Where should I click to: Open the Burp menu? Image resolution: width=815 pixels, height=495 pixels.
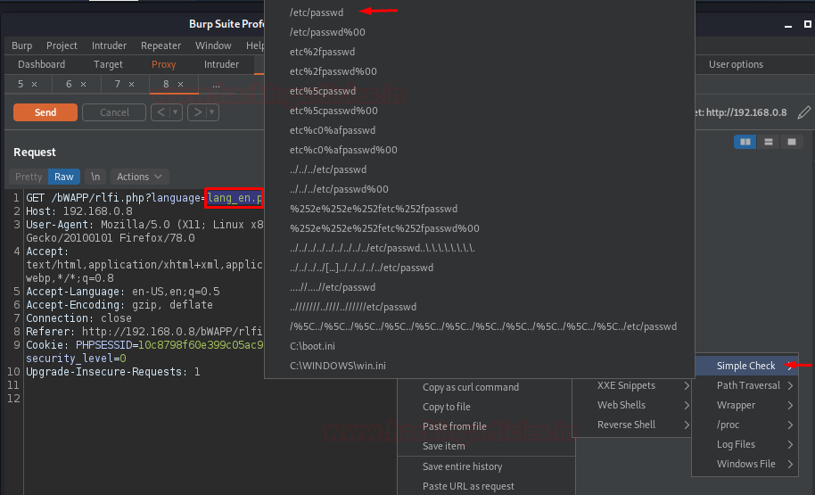coord(21,45)
